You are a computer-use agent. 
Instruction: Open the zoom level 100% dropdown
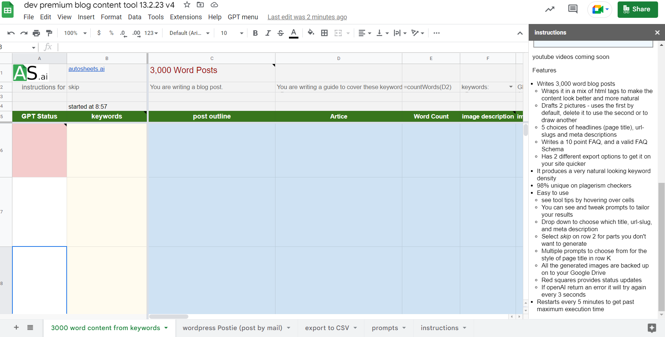pos(75,33)
